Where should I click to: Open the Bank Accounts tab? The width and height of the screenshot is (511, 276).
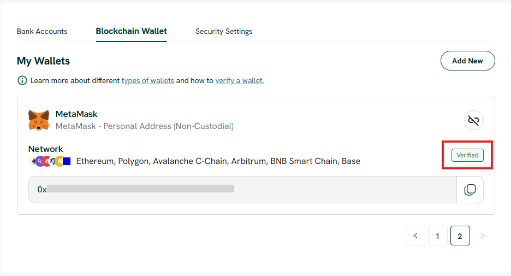click(x=42, y=31)
